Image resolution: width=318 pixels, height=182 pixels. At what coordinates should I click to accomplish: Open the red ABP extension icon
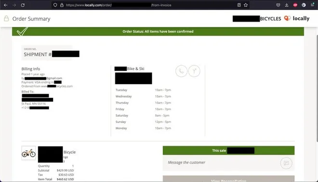(295, 5)
